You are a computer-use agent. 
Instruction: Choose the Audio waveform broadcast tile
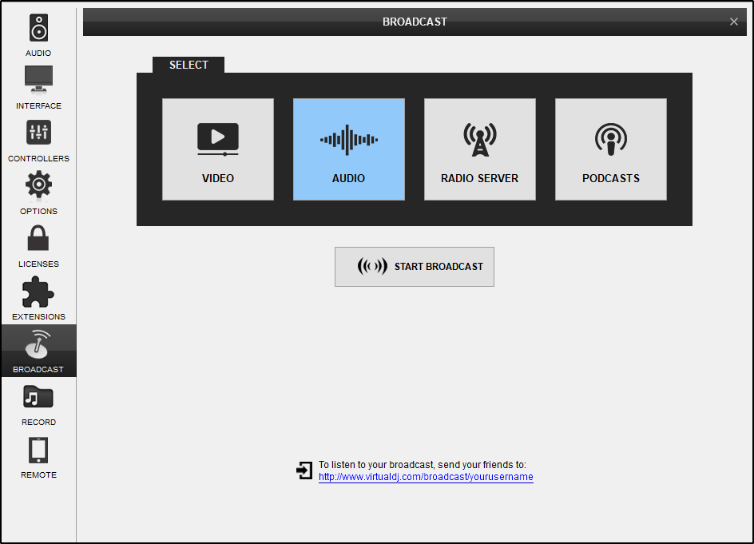tap(348, 149)
